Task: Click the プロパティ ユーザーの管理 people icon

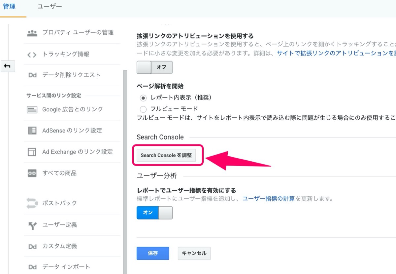Action: (x=32, y=33)
